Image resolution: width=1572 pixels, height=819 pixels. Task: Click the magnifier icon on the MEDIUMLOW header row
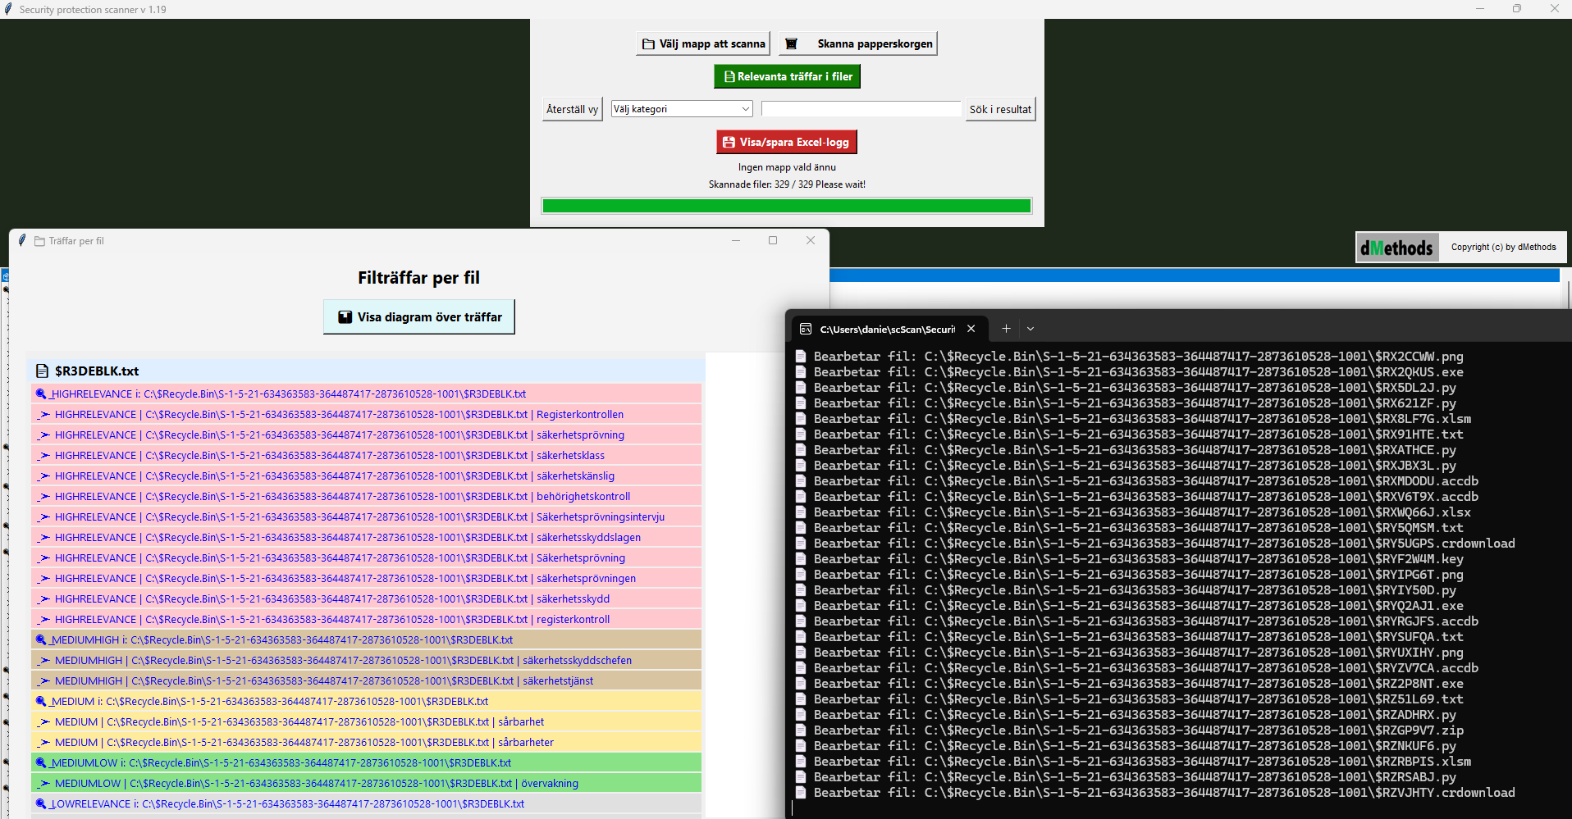coord(41,763)
